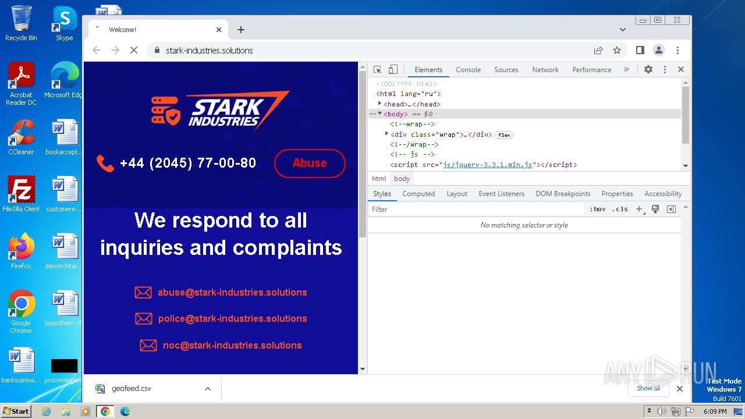745x419 pixels.
Task: Expand the div class wrap node
Action: (386, 134)
